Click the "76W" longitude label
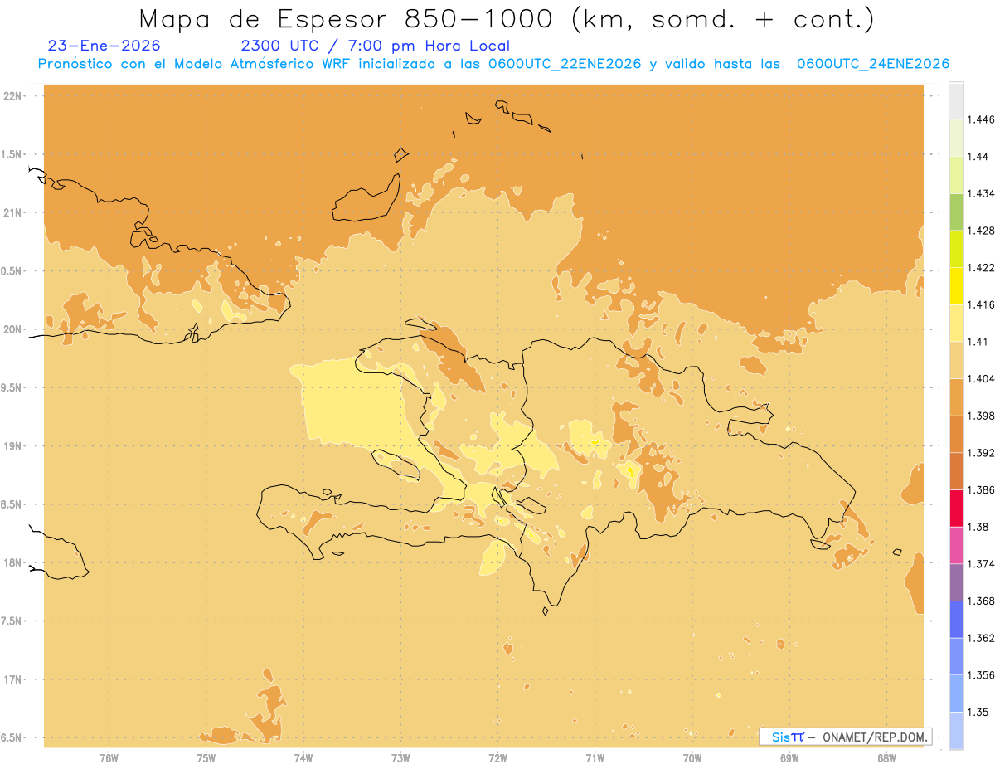Screen dimensions: 995x769 109,758
